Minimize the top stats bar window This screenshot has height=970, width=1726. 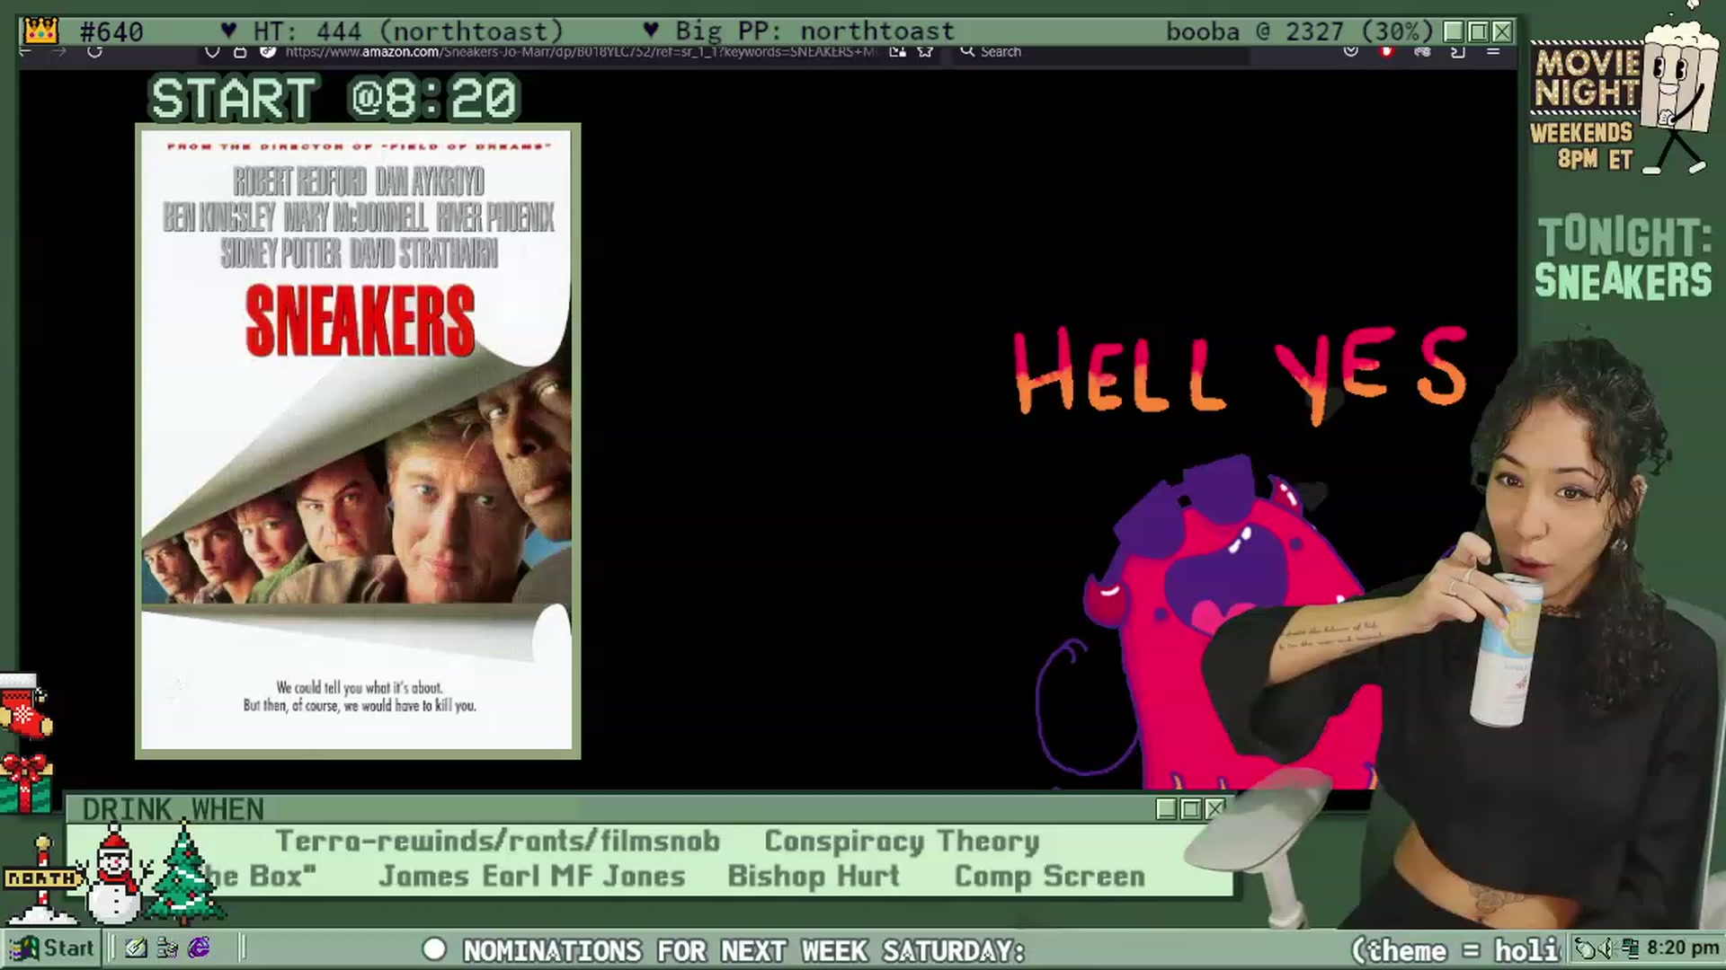click(1454, 32)
